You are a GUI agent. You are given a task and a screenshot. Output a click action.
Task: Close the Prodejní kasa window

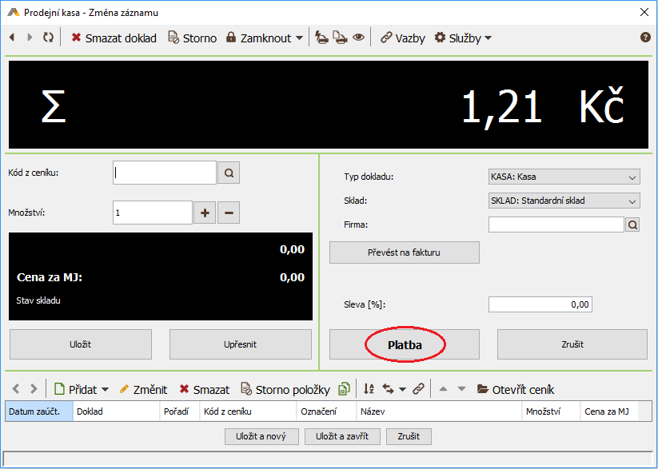(644, 13)
